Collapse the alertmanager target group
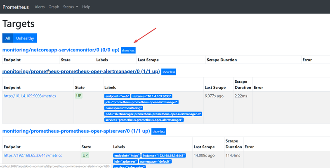Screen dimensions: 330x168 169,72
